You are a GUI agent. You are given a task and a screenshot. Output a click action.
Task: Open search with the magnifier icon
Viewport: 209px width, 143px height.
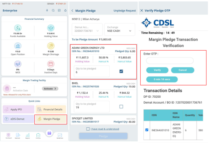pyautogui.click(x=53, y=10)
